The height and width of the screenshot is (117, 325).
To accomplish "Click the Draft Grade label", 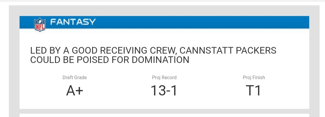I will point(75,77).
